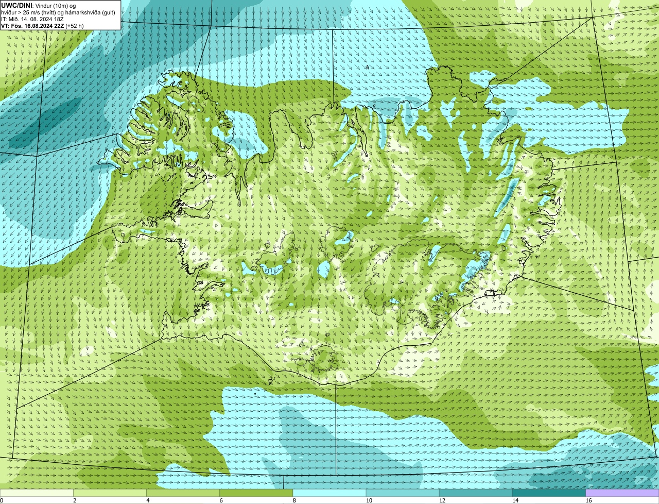Click the scale label '10'
This screenshot has height=504, width=659.
pyautogui.click(x=369, y=500)
